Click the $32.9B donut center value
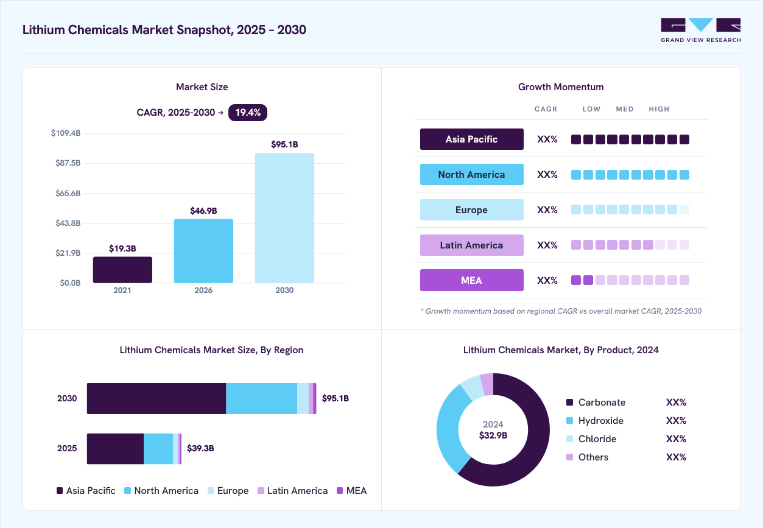Image resolution: width=763 pixels, height=528 pixels. (493, 435)
